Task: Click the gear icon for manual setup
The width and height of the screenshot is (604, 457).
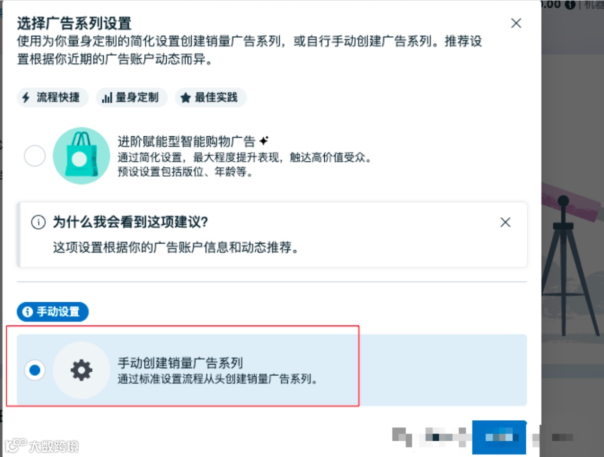Action: pos(81,370)
